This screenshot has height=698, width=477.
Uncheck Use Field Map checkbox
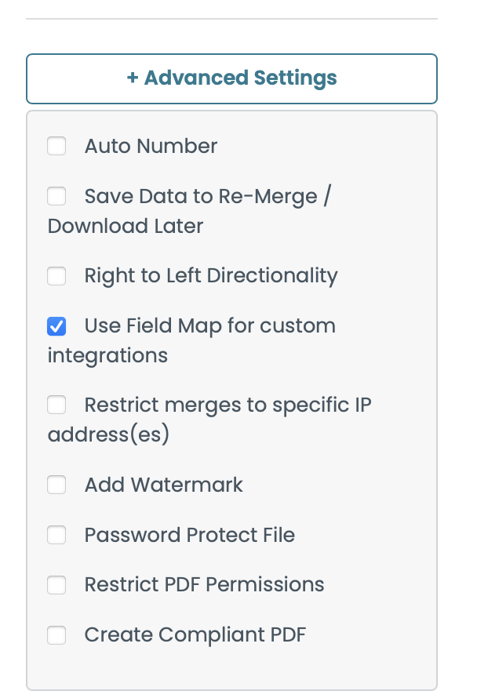pos(56,325)
